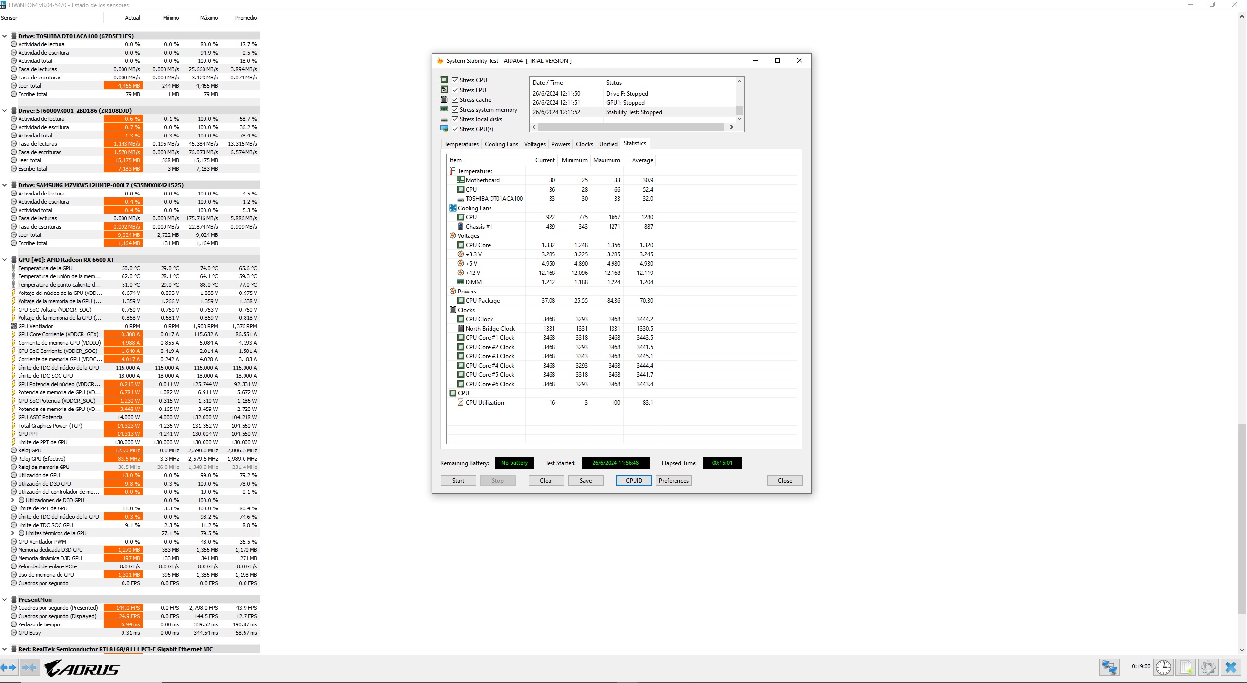Collapse the Drive SAMSUNG MZVKW512 group

coord(5,185)
